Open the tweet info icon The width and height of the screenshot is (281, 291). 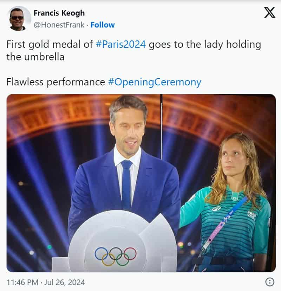tap(270, 282)
